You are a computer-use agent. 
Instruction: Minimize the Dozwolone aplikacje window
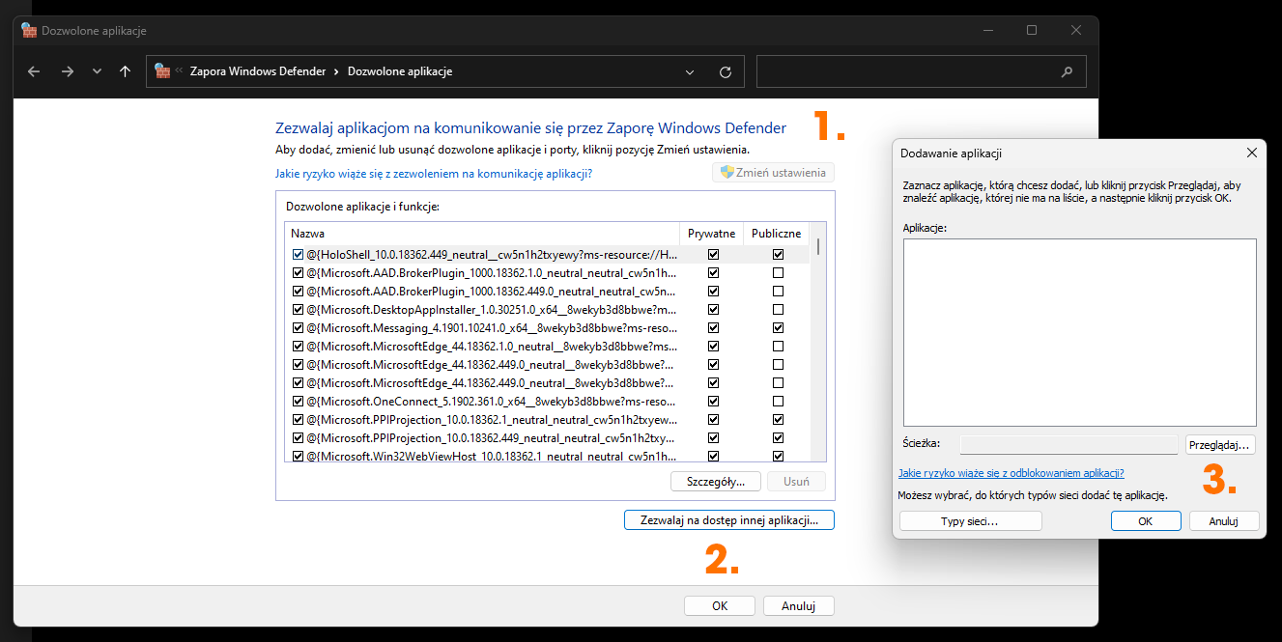[x=987, y=30]
